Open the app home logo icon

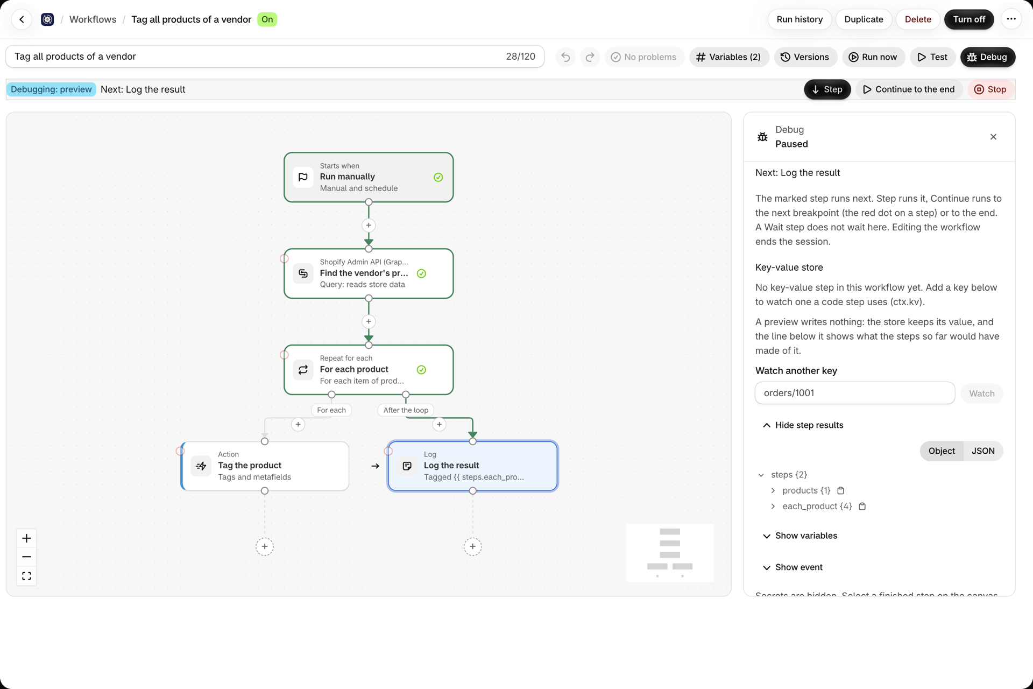47,19
